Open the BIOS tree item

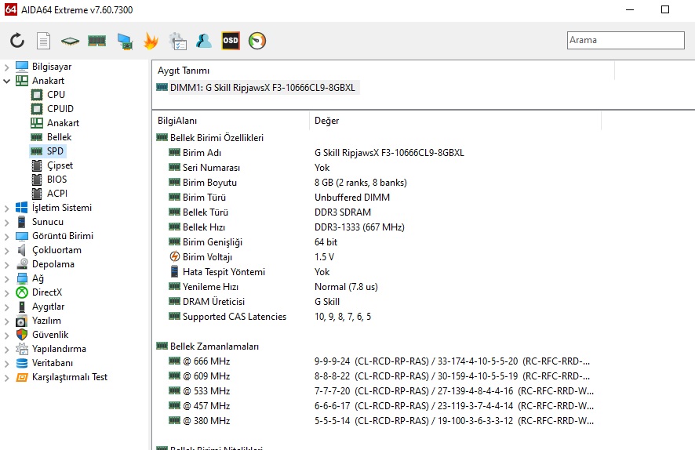tap(56, 180)
